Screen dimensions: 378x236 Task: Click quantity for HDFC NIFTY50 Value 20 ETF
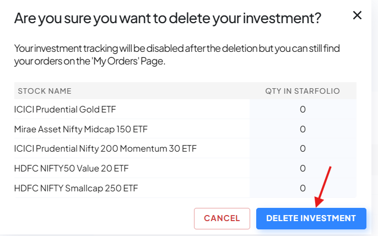(303, 168)
